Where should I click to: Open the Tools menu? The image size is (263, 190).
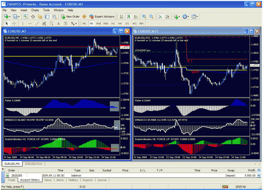click(x=46, y=10)
